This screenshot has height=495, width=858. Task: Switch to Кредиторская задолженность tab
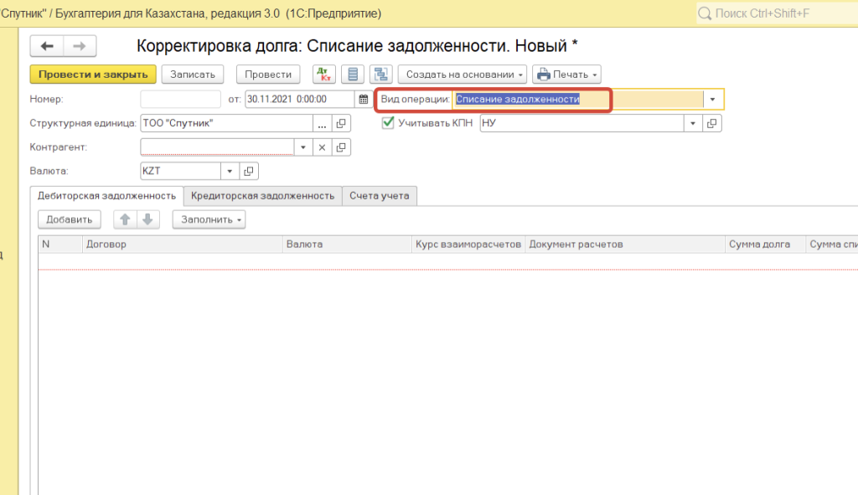[262, 195]
